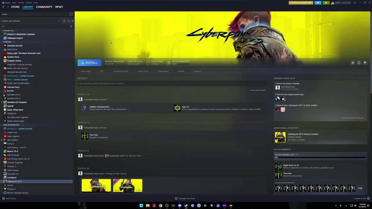Select Detroit: Become Human in library
Screen dimensions: 372x209
18,193
